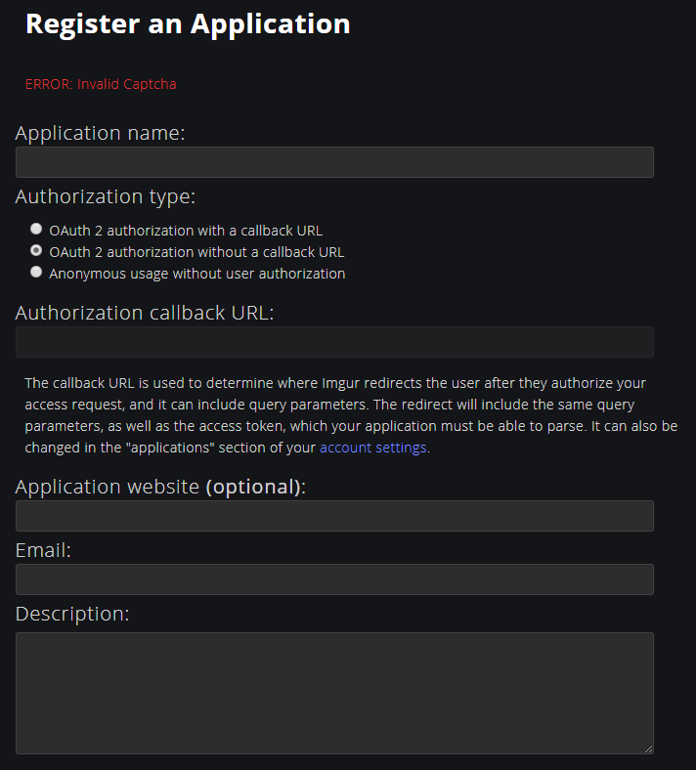The height and width of the screenshot is (770, 696).
Task: Focus the Email input field
Action: tap(334, 579)
